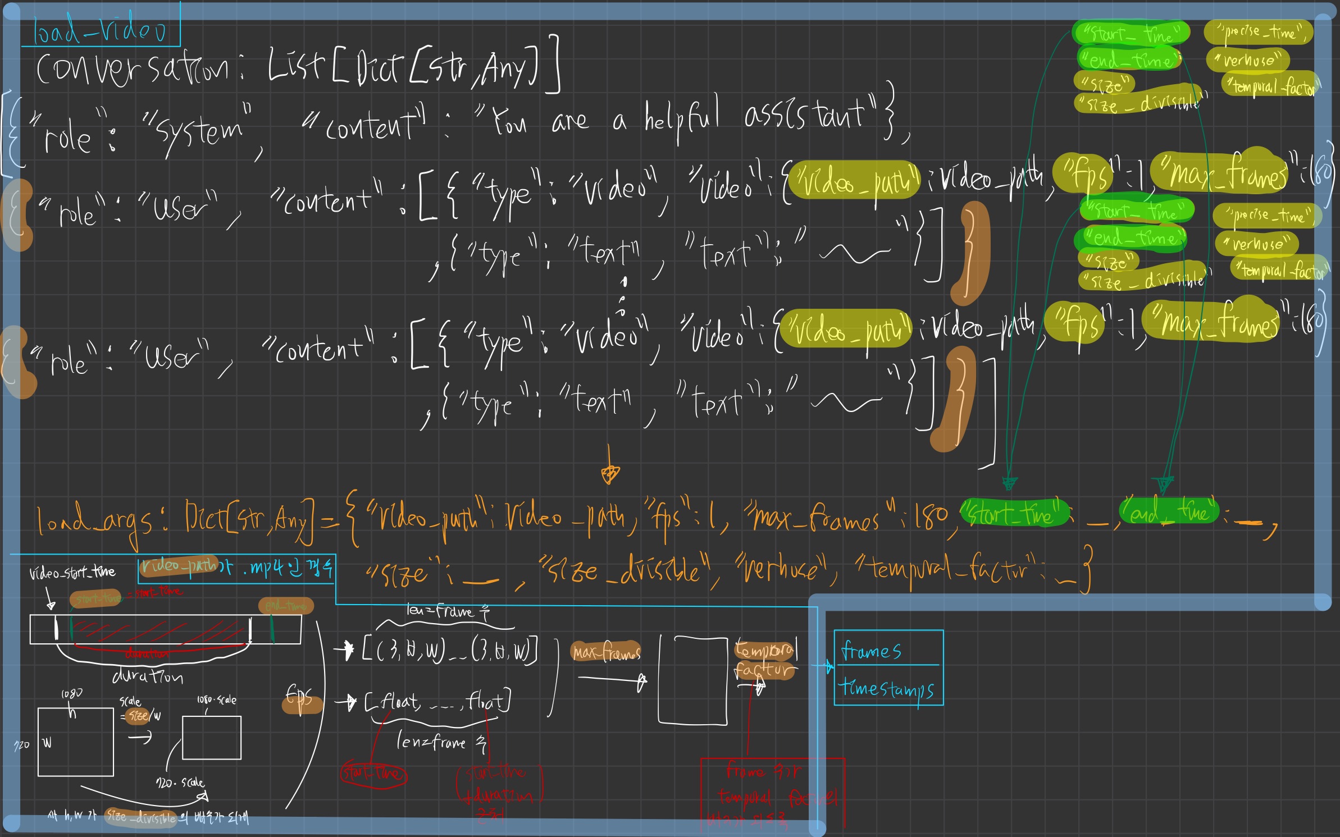Click the red-circled "start_time" annotation
This screenshot has height=837, width=1340.
(x=373, y=774)
